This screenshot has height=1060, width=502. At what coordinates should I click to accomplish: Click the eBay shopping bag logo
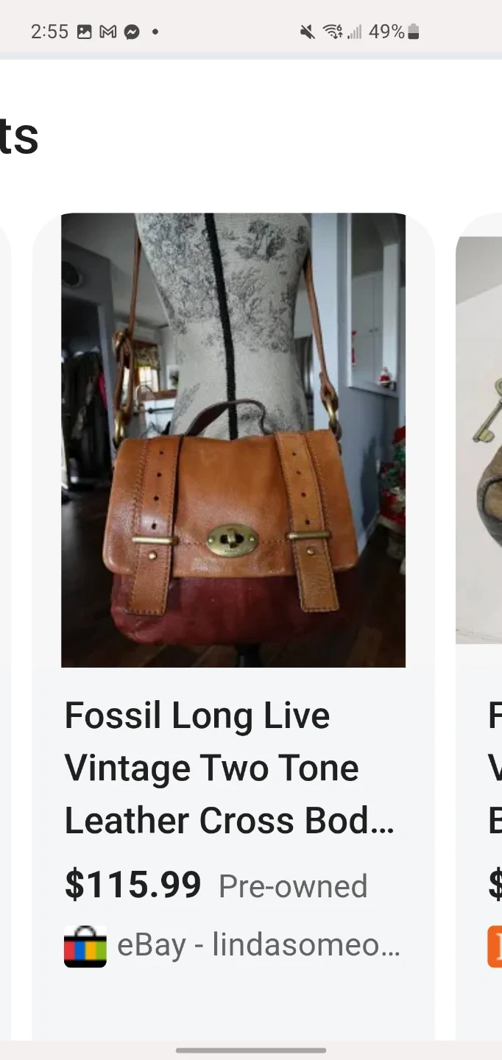coord(85,946)
